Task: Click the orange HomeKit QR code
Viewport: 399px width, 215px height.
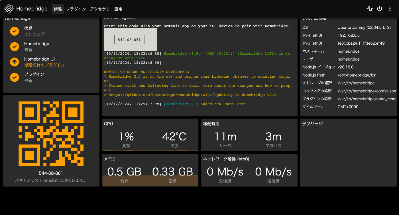Action: 51,134
